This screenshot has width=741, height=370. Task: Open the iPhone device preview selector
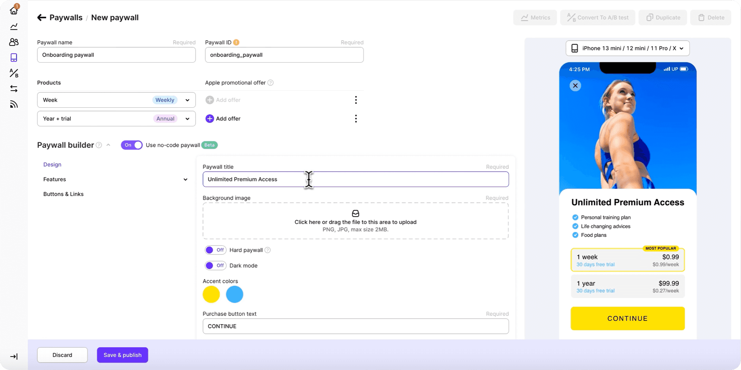tap(627, 48)
